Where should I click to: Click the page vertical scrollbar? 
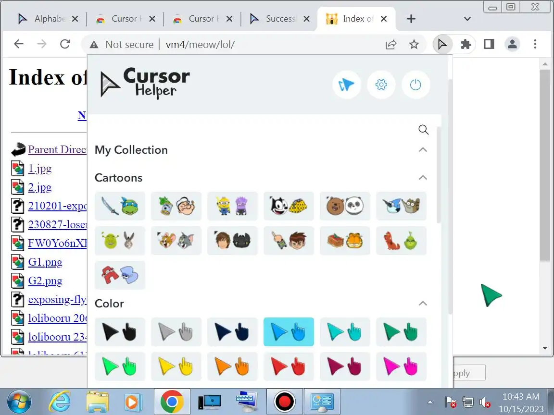pyautogui.click(x=545, y=166)
